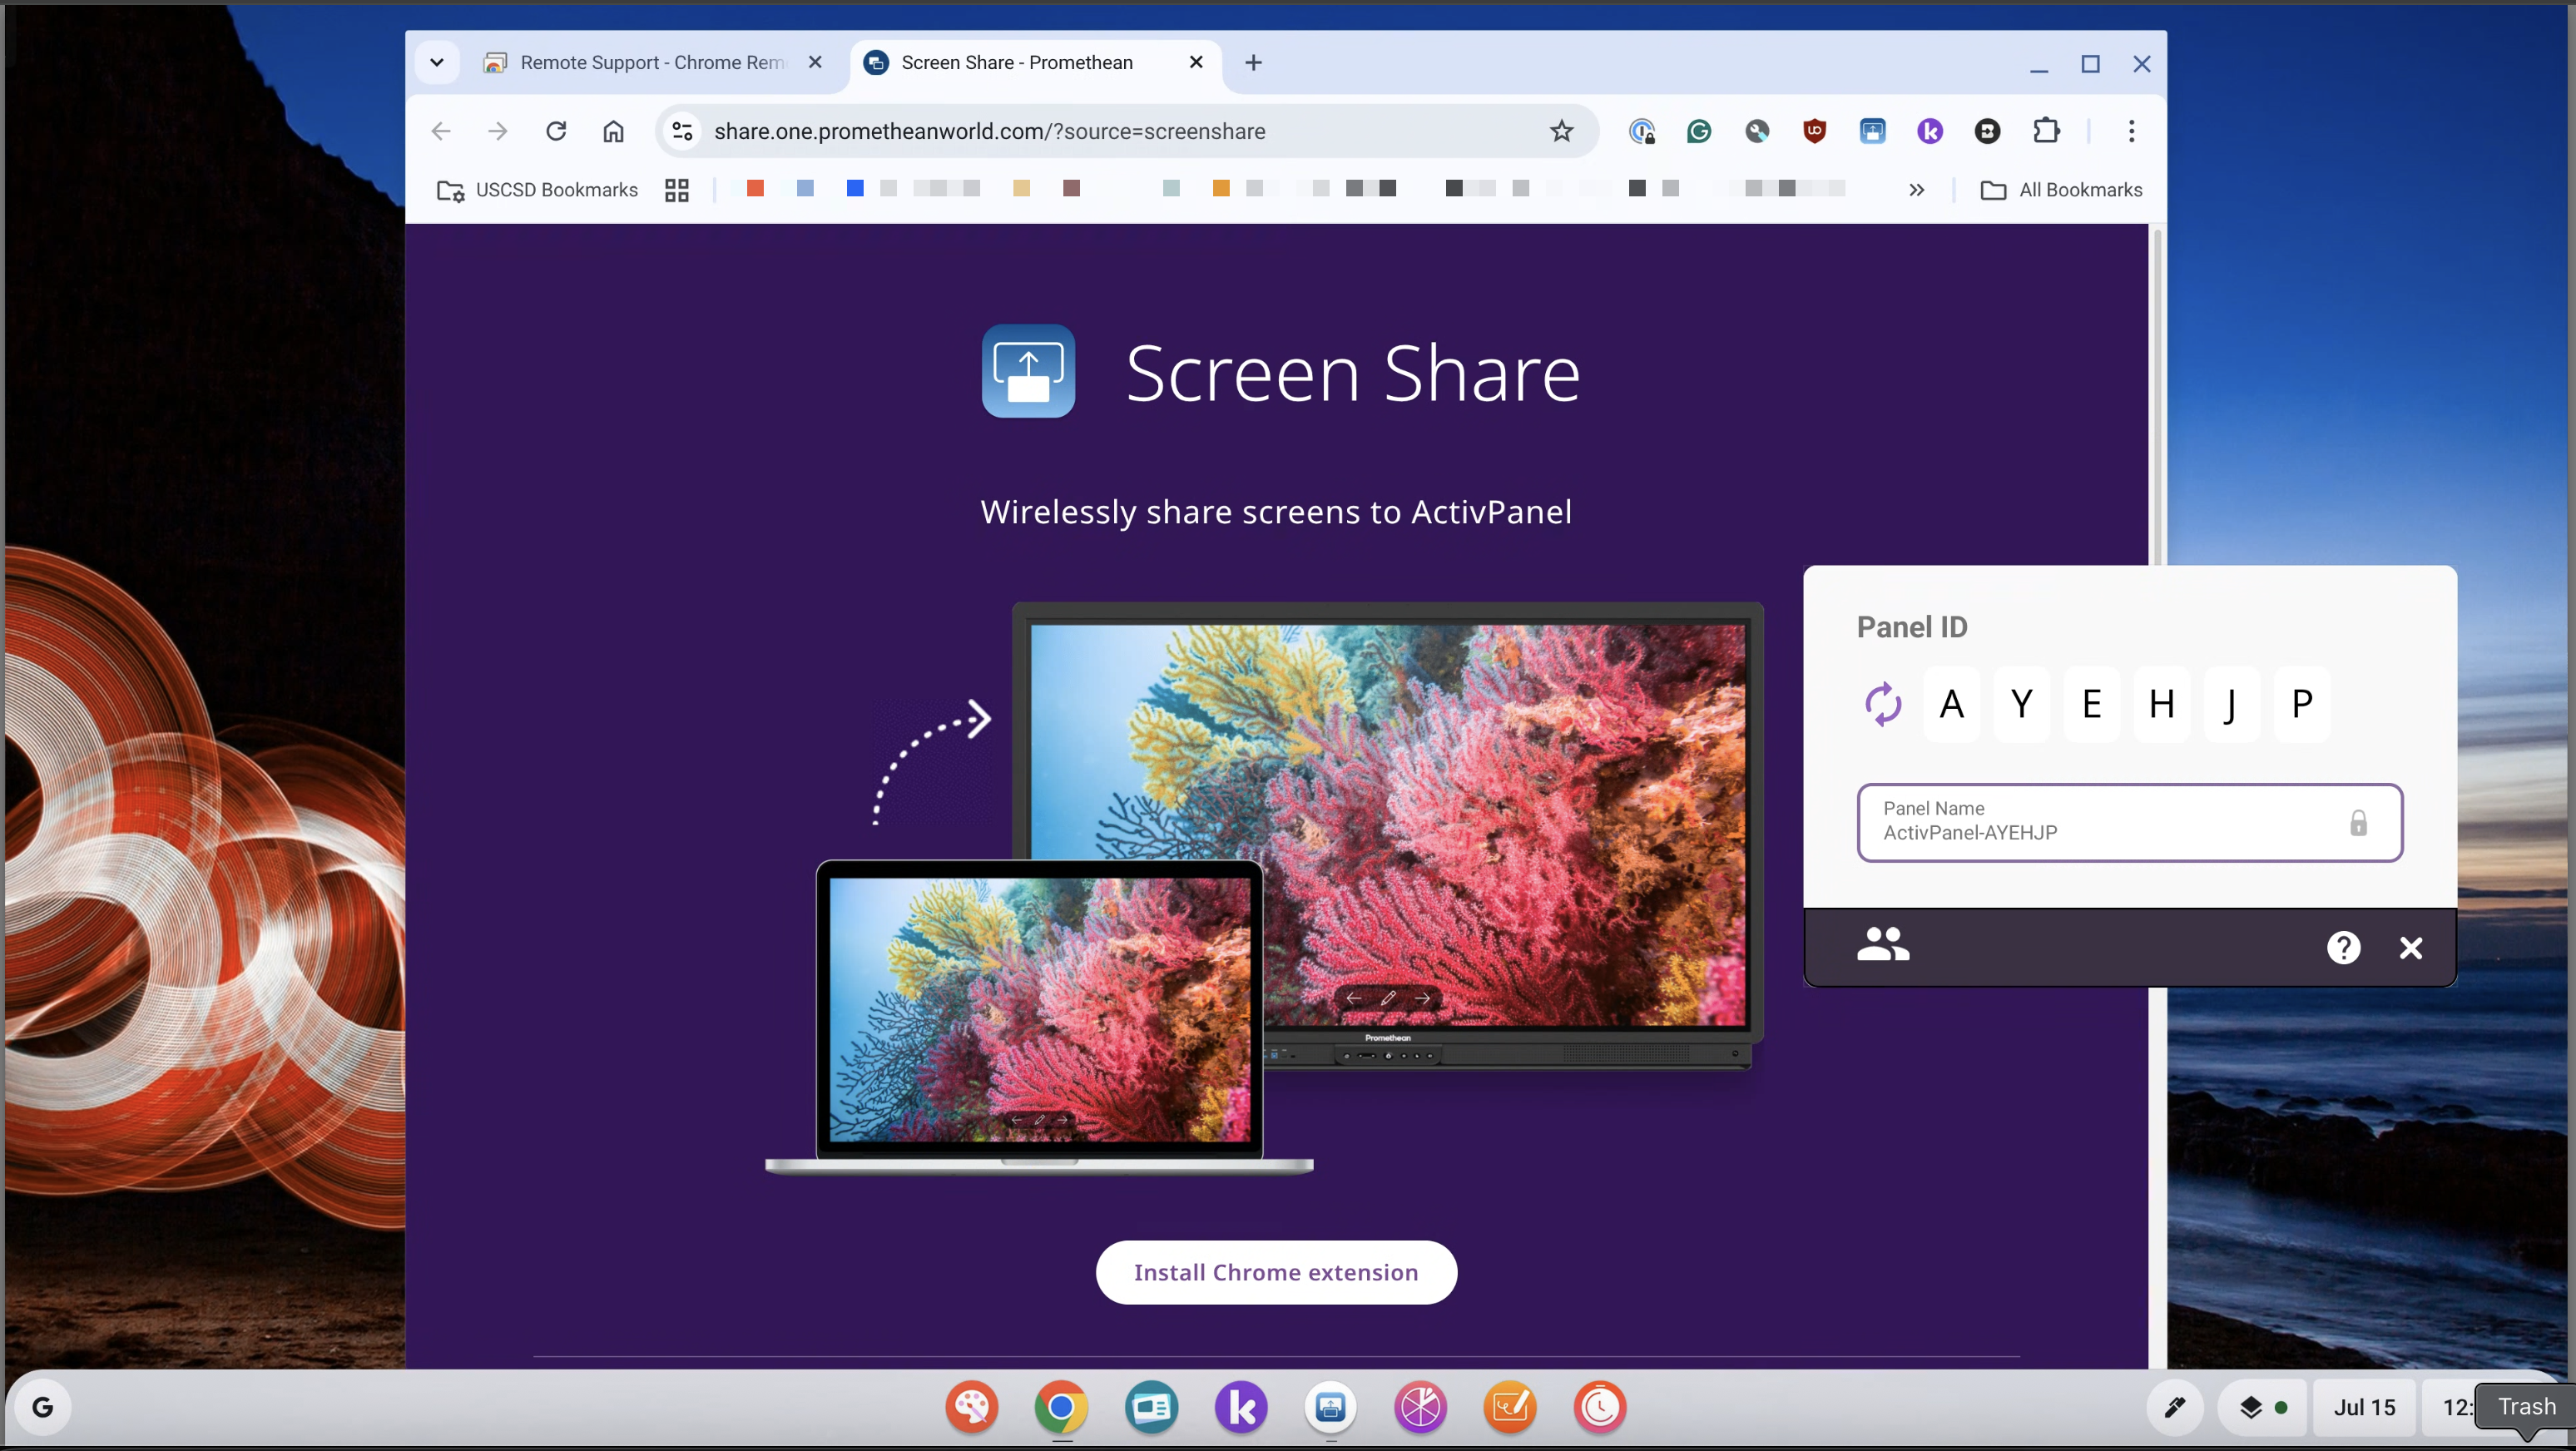Go forward in browser history

tap(498, 131)
